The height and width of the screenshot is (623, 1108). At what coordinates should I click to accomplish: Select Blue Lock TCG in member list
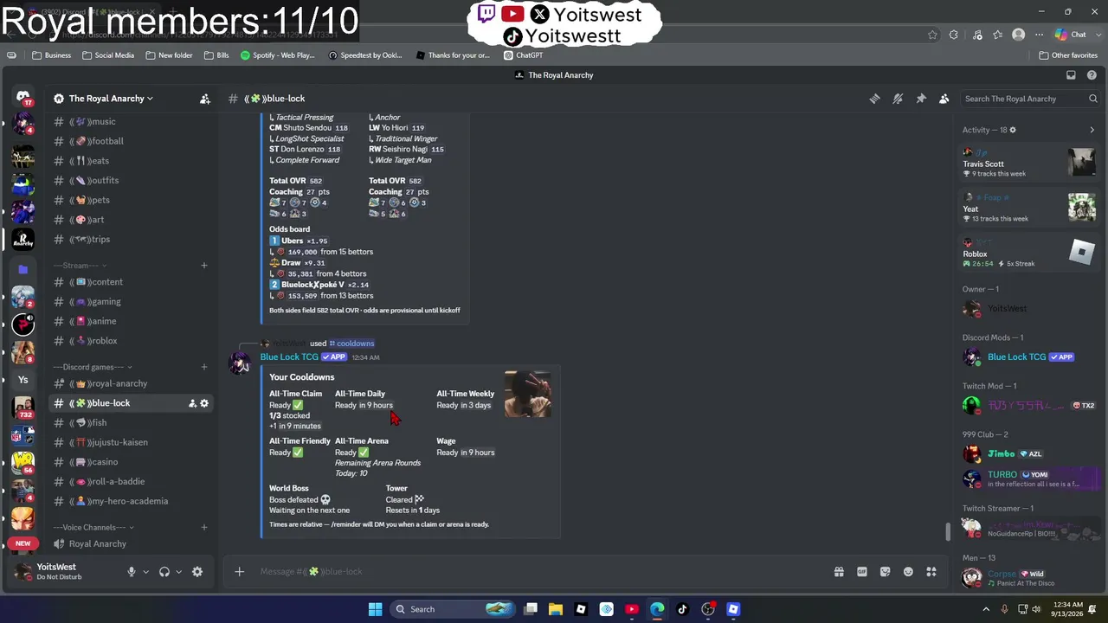coord(1029,356)
